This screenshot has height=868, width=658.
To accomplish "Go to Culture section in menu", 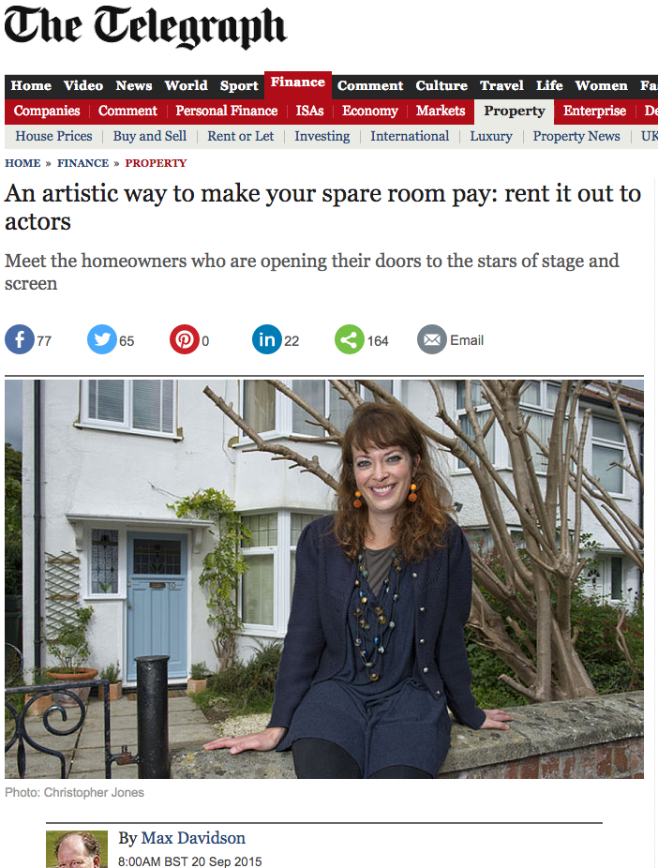I will pos(441,86).
